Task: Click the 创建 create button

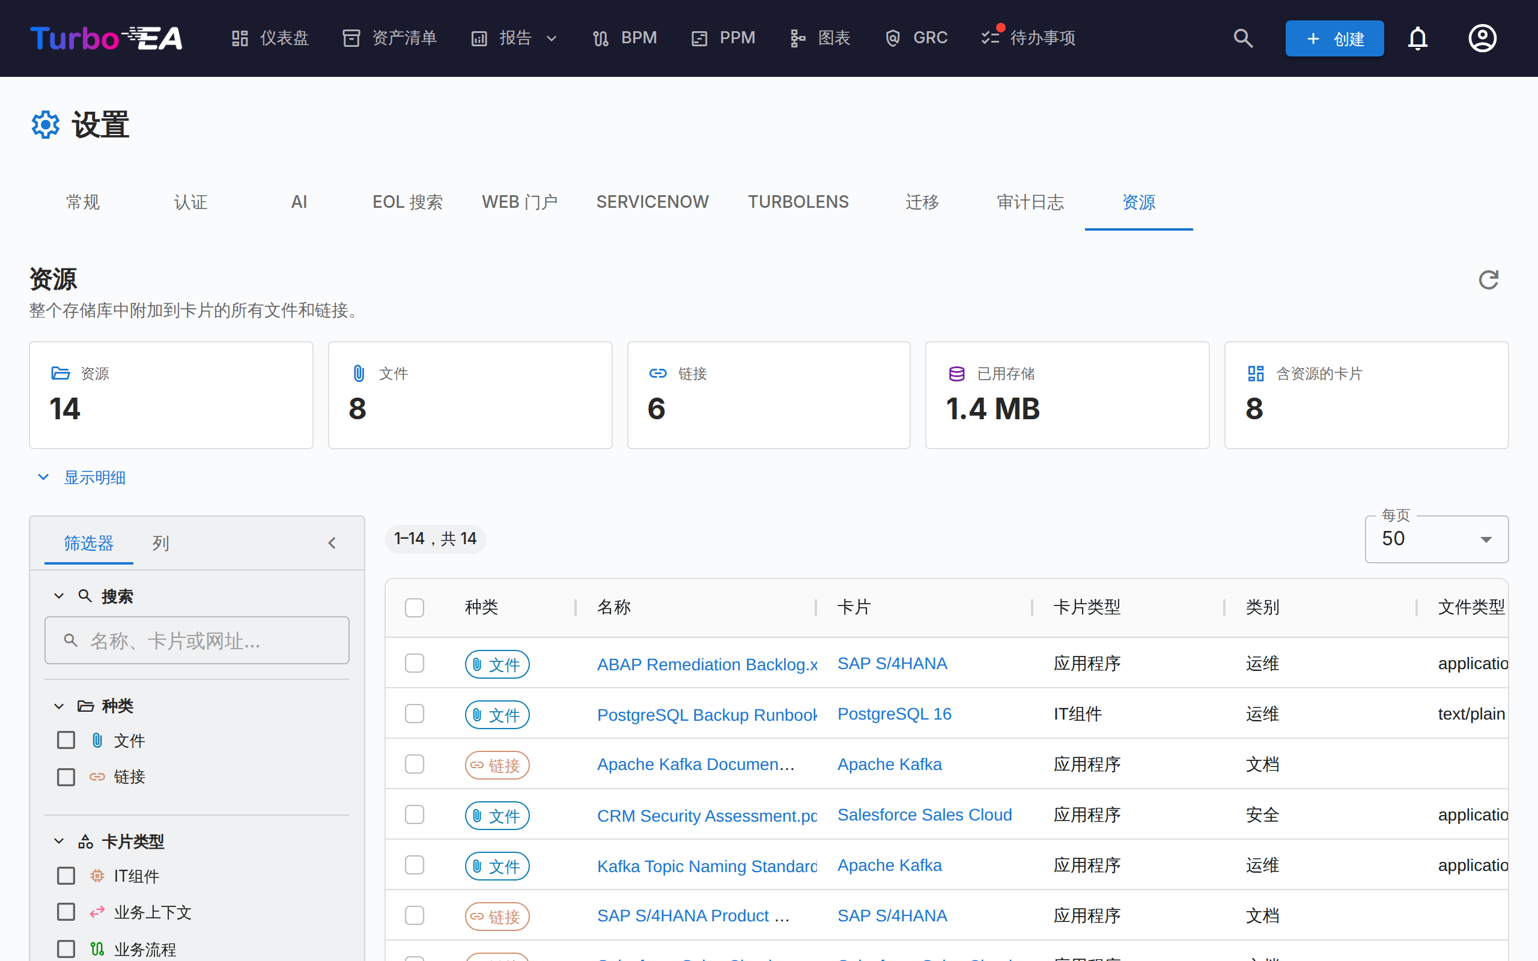Action: pyautogui.click(x=1334, y=38)
